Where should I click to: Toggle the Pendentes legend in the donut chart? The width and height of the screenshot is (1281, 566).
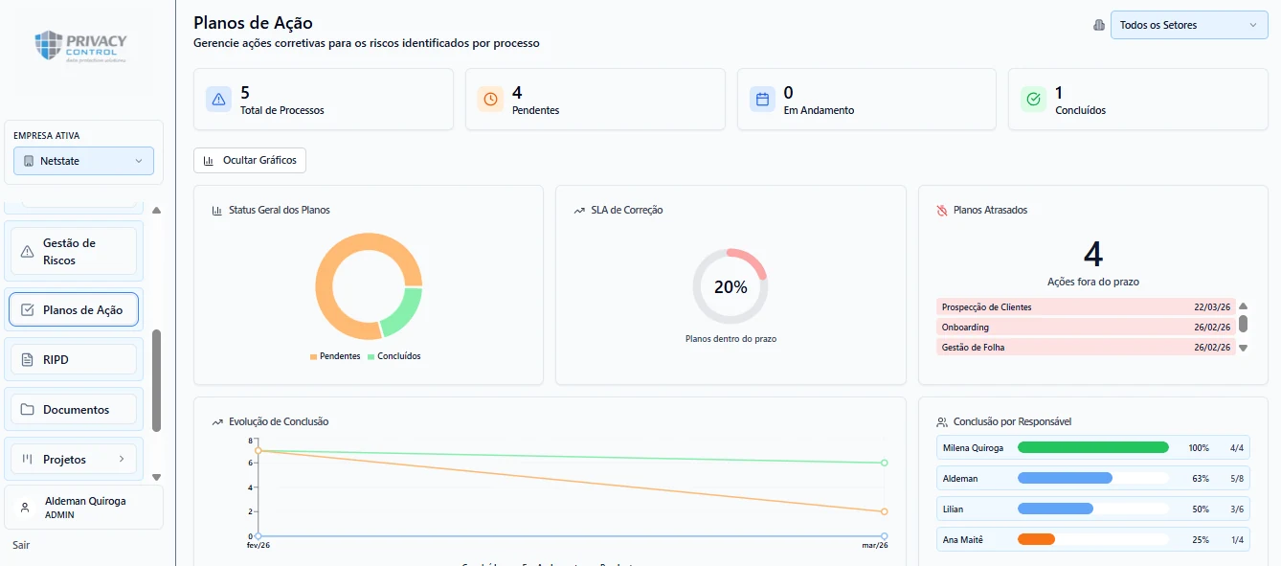335,356
